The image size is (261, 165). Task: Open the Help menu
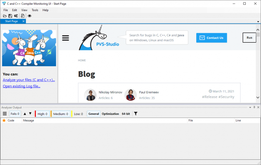(x=45, y=10)
